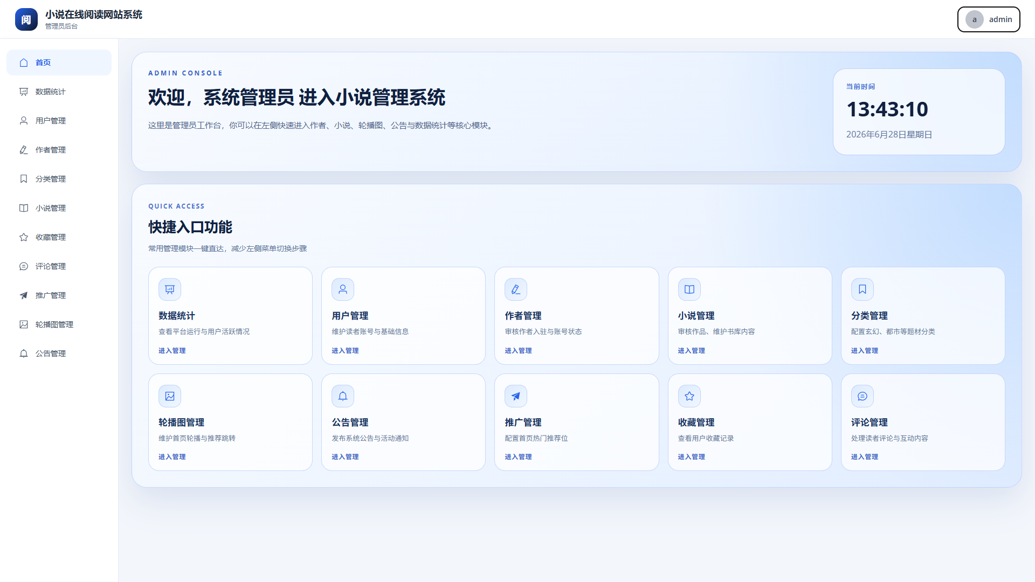
Task: Click the 小说管理 card book icon
Action: point(689,289)
